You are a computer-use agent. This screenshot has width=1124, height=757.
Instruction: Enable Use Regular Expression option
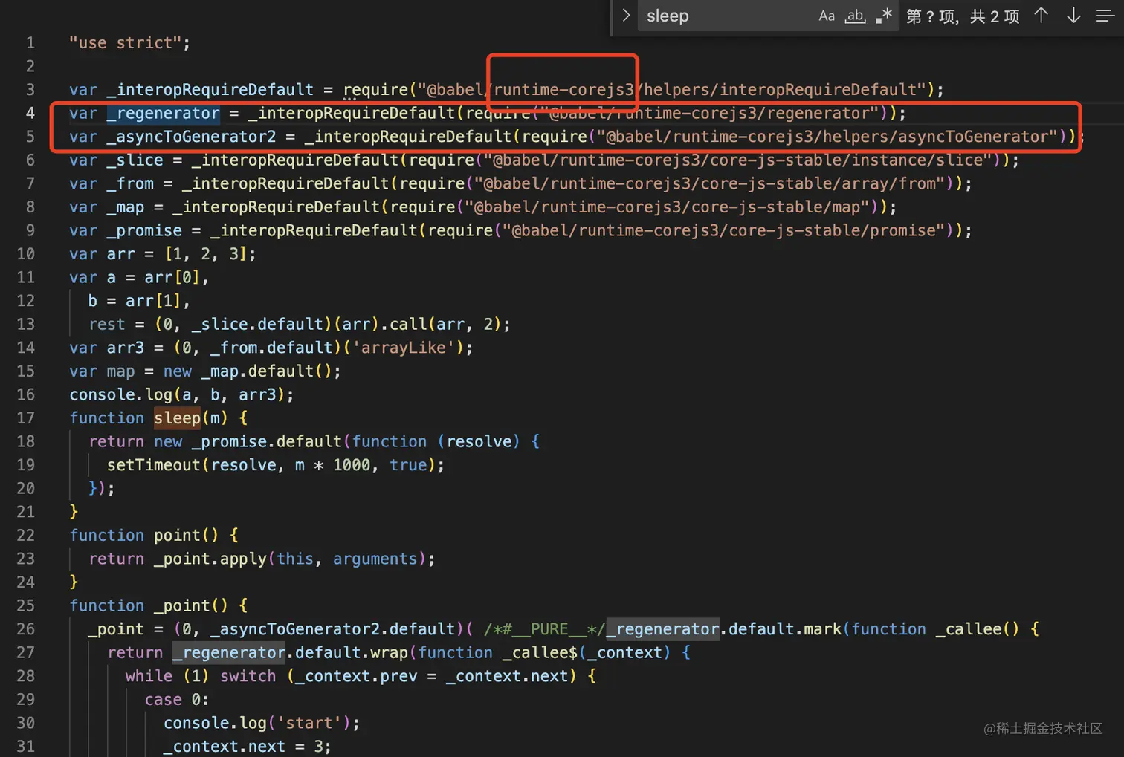tap(884, 16)
